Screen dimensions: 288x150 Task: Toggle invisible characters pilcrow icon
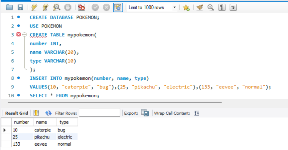click(x=222, y=8)
